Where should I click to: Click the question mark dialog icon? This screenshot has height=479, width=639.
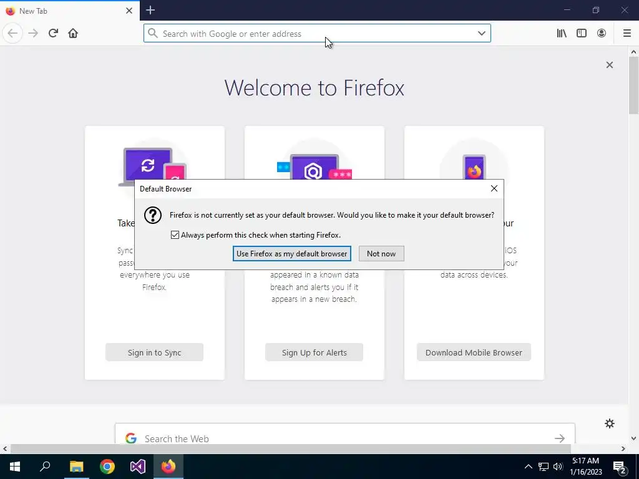153,215
